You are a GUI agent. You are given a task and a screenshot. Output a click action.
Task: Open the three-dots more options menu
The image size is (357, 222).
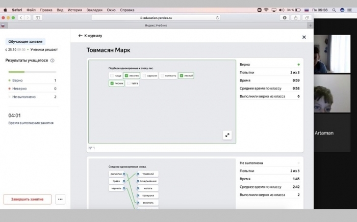[x=60, y=199]
